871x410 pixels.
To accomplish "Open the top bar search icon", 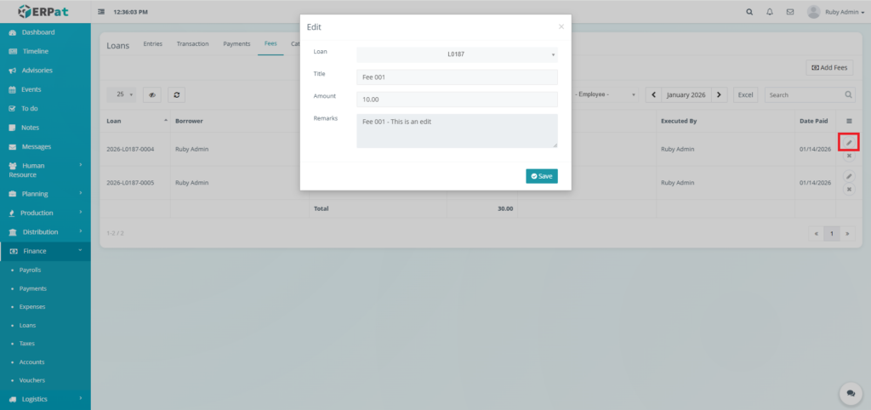I will [x=749, y=12].
